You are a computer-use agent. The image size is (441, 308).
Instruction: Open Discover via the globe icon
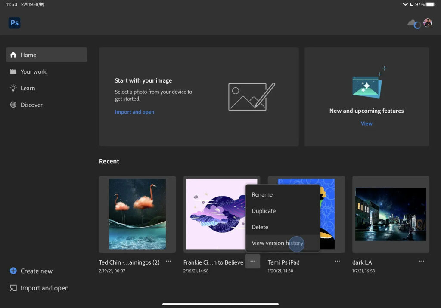13,105
